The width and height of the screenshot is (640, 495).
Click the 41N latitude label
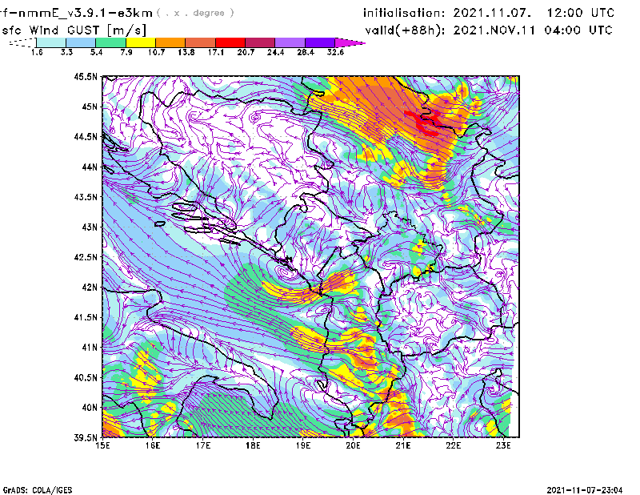[x=90, y=348]
